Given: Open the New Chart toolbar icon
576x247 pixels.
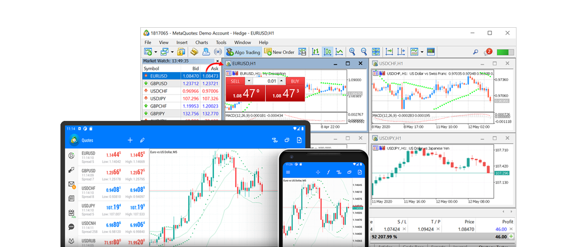Looking at the screenshot, I should click(148, 52).
